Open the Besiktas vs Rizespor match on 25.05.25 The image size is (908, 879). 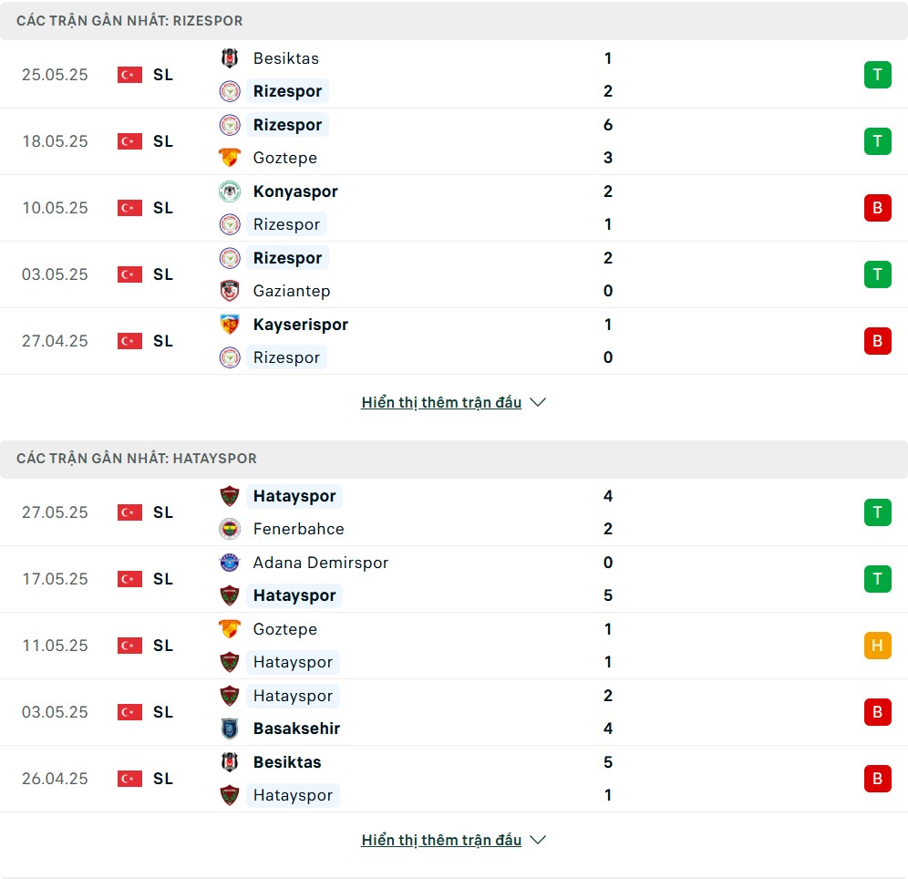pyautogui.click(x=454, y=75)
